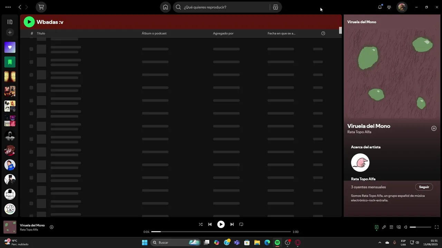Toggle shuffle playback
This screenshot has width=442, height=248.
coord(201,224)
